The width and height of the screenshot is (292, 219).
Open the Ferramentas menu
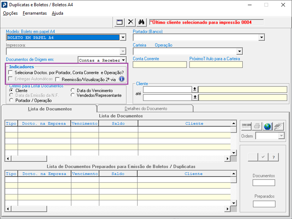[35, 13]
